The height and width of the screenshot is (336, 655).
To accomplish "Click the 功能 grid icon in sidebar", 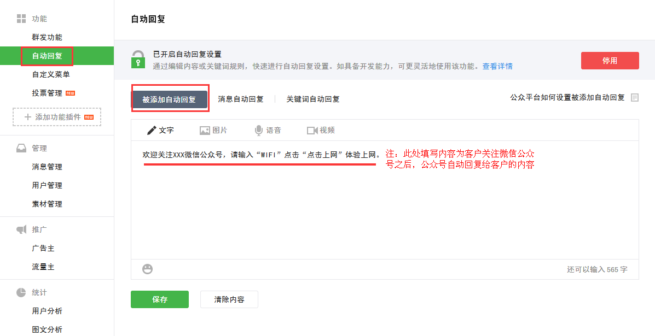I will (x=21, y=18).
